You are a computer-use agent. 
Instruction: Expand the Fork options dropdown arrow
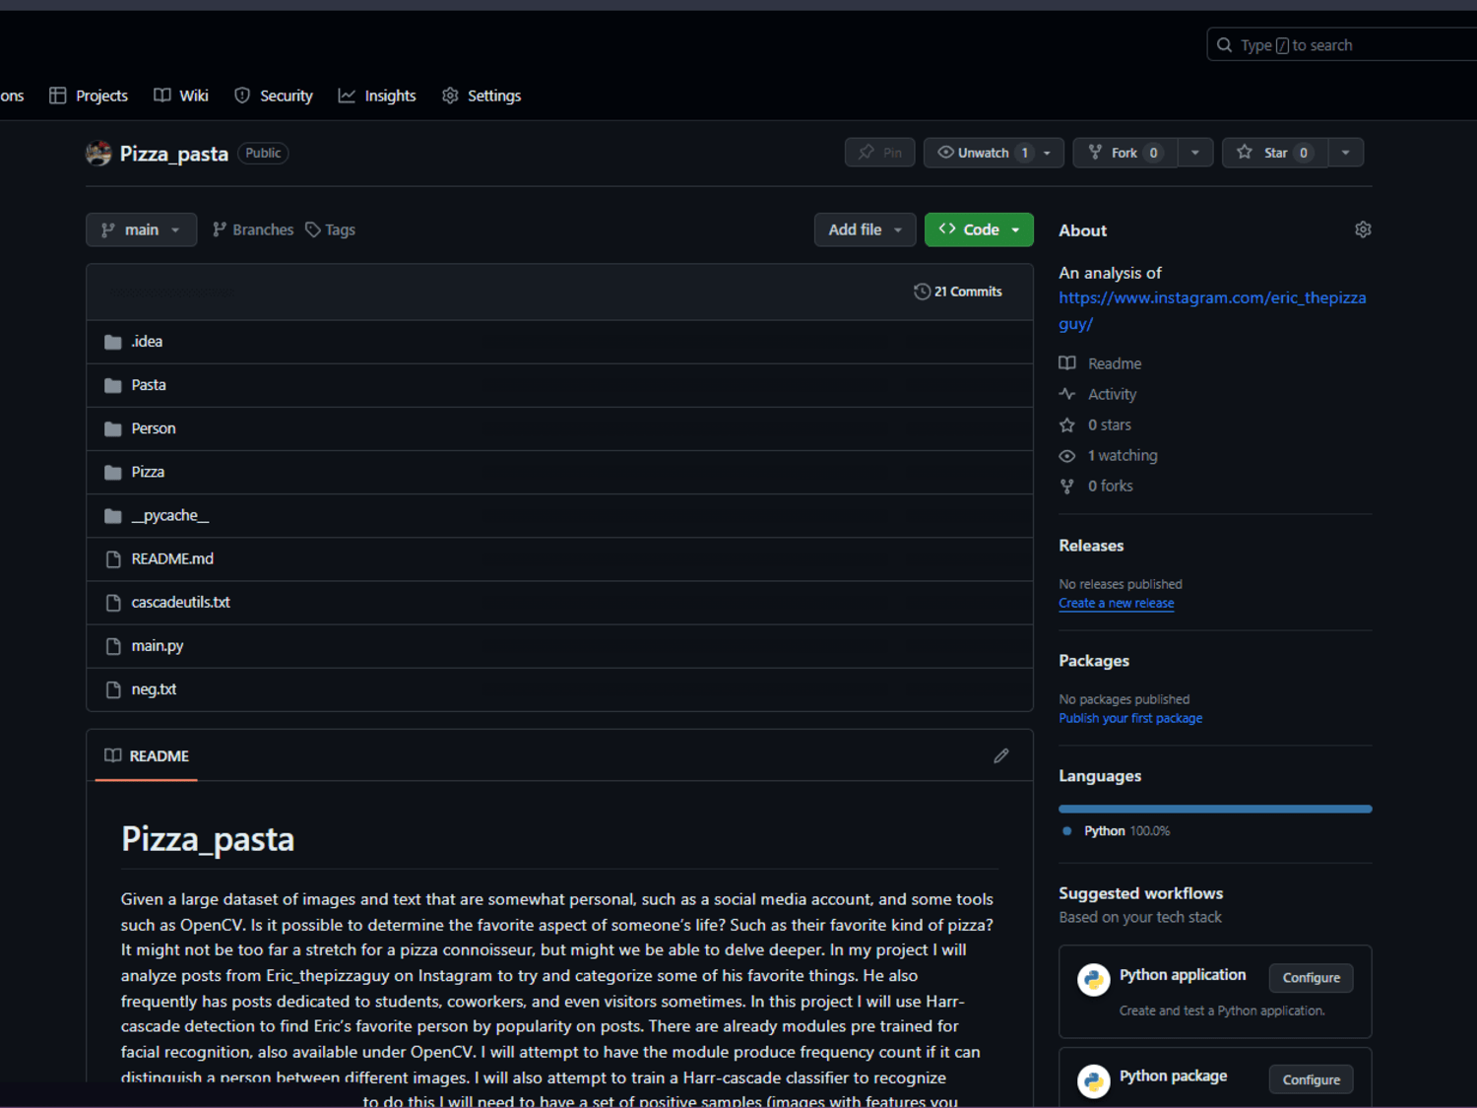pos(1195,153)
